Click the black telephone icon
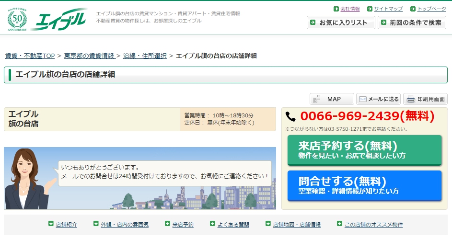The height and width of the screenshot is (239, 452). (290, 116)
